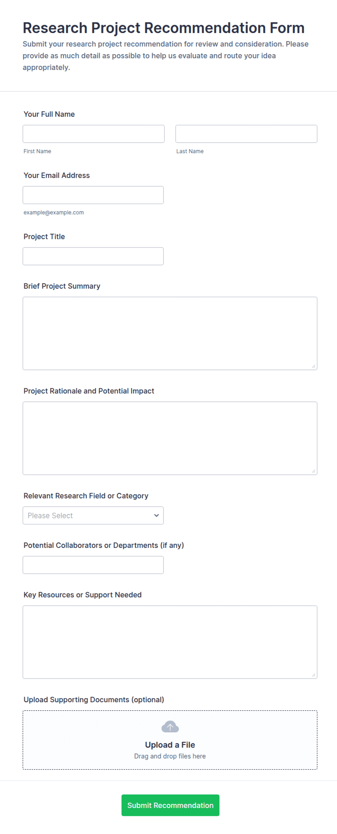This screenshot has height=834, width=337.
Task: Select the Project Title input box
Action: 93,256
